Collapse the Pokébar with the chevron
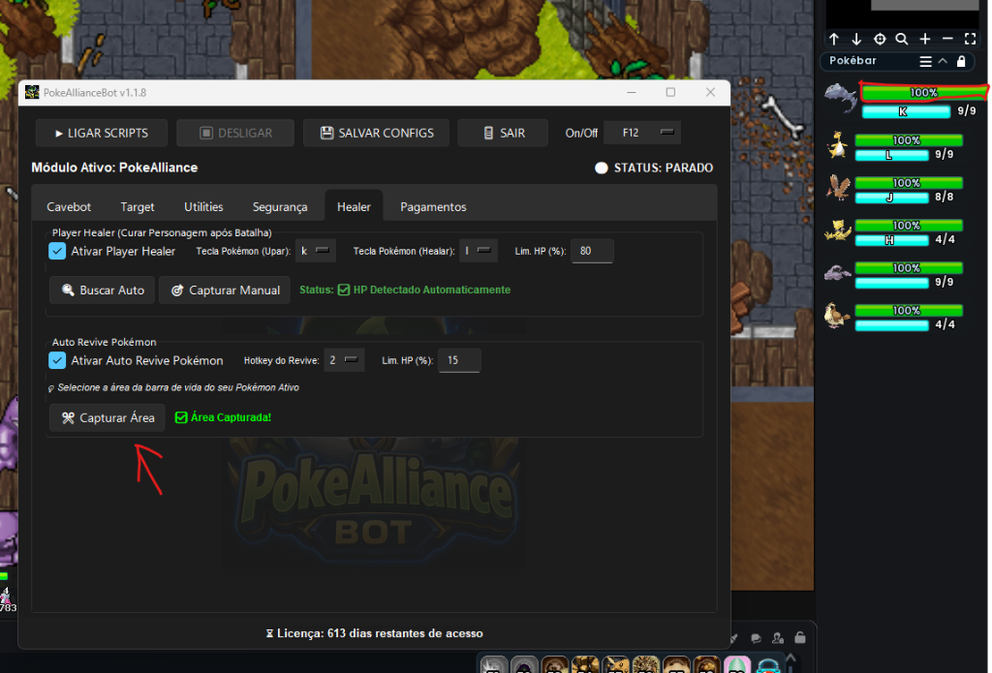Viewport: 992px width, 673px height. click(x=943, y=61)
